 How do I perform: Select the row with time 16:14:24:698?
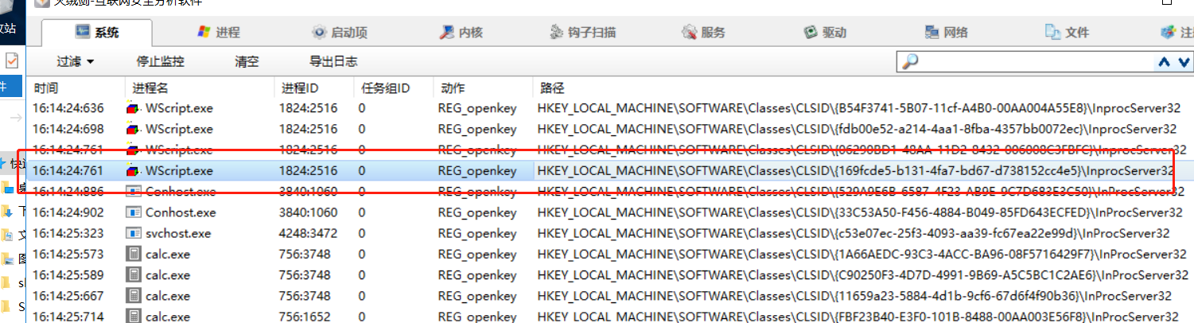tap(611, 129)
